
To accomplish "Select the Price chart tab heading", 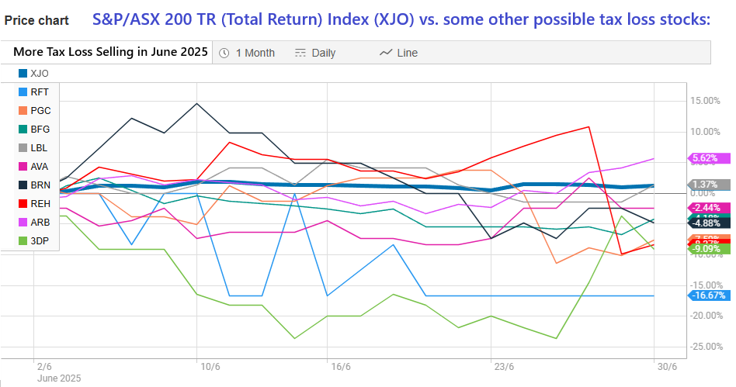I will pyautogui.click(x=36, y=20).
